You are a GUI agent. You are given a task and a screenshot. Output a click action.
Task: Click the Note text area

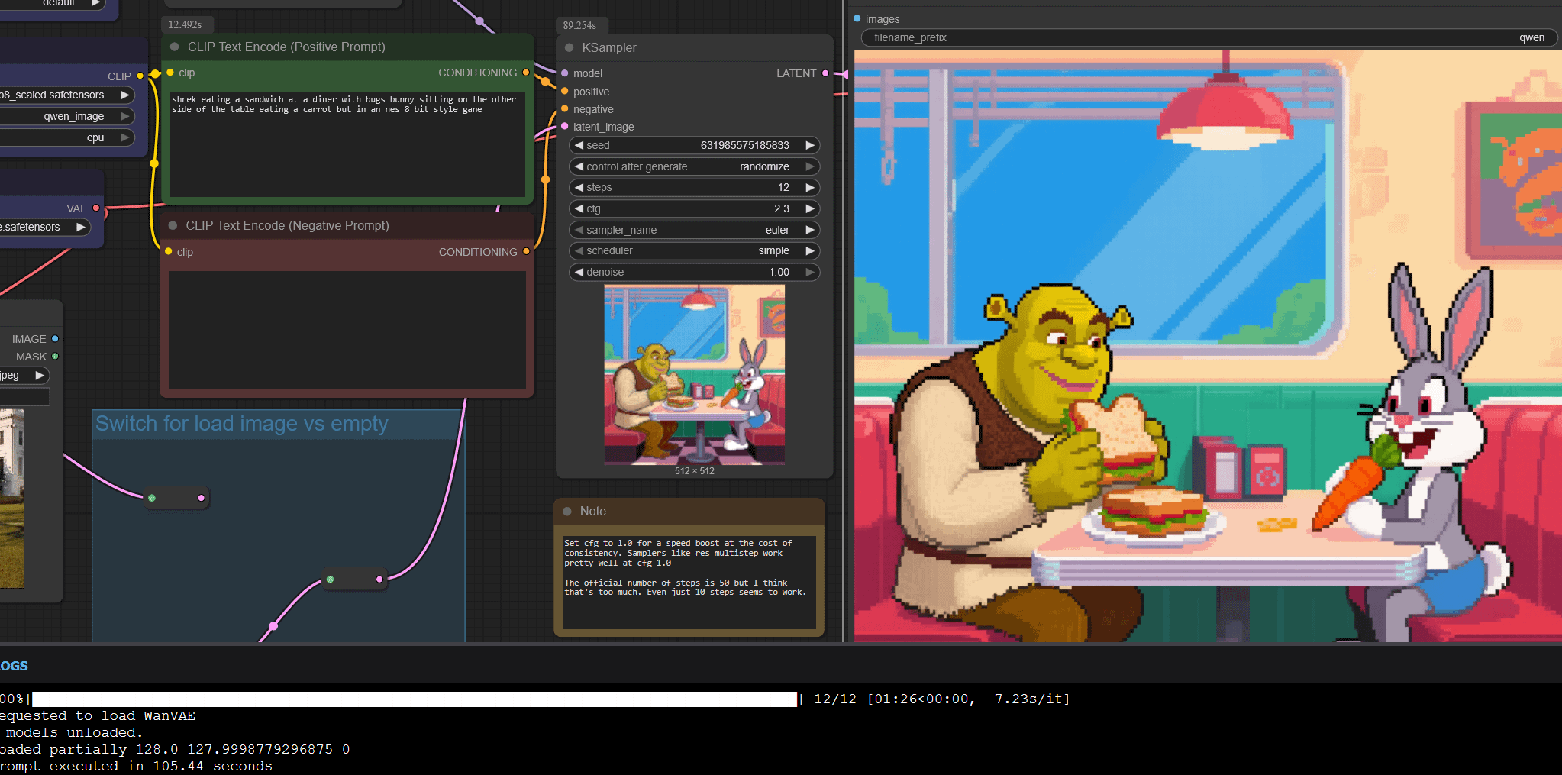[689, 582]
